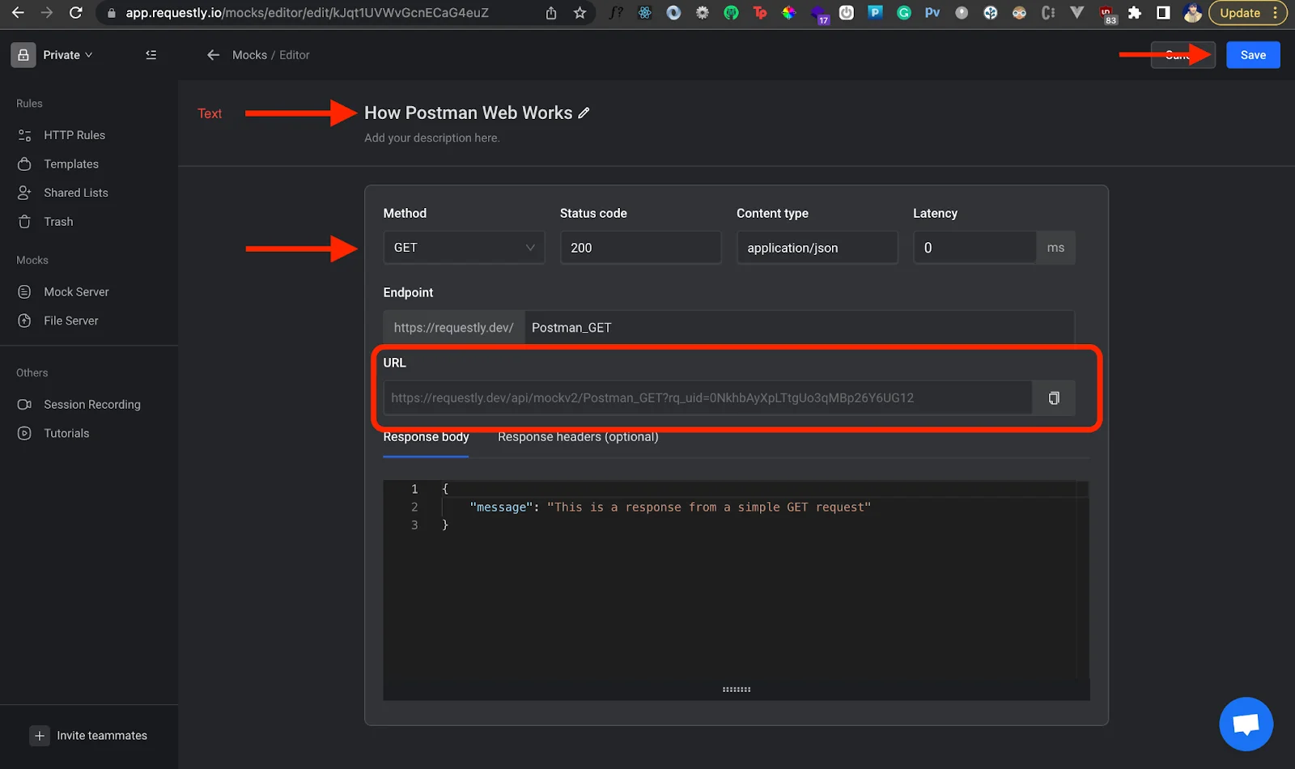Screen dimensions: 1295x769
Task: Copy the mock URL with copy icon
Action: pos(1054,398)
